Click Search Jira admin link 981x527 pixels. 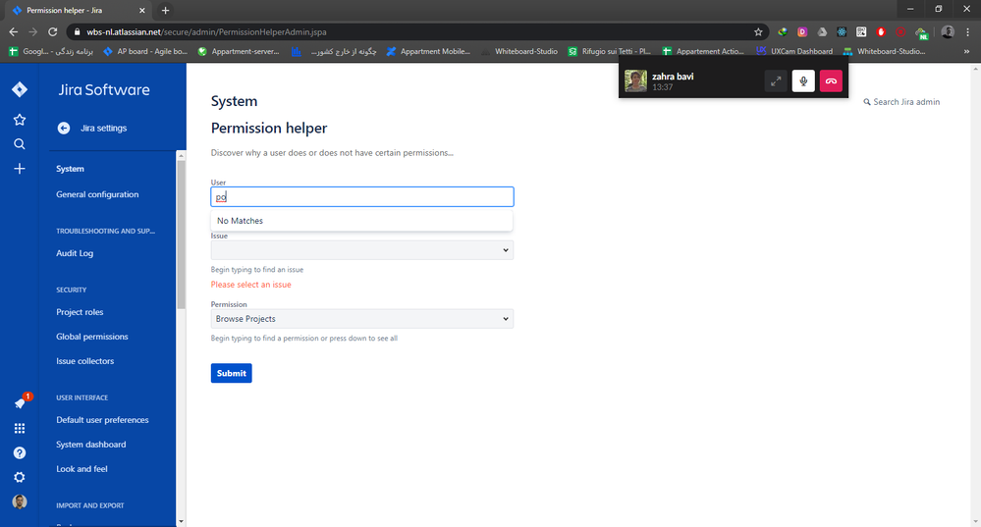point(901,102)
